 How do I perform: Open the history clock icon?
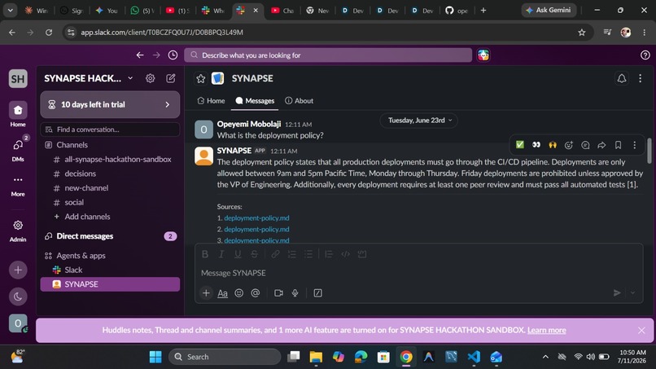click(173, 55)
